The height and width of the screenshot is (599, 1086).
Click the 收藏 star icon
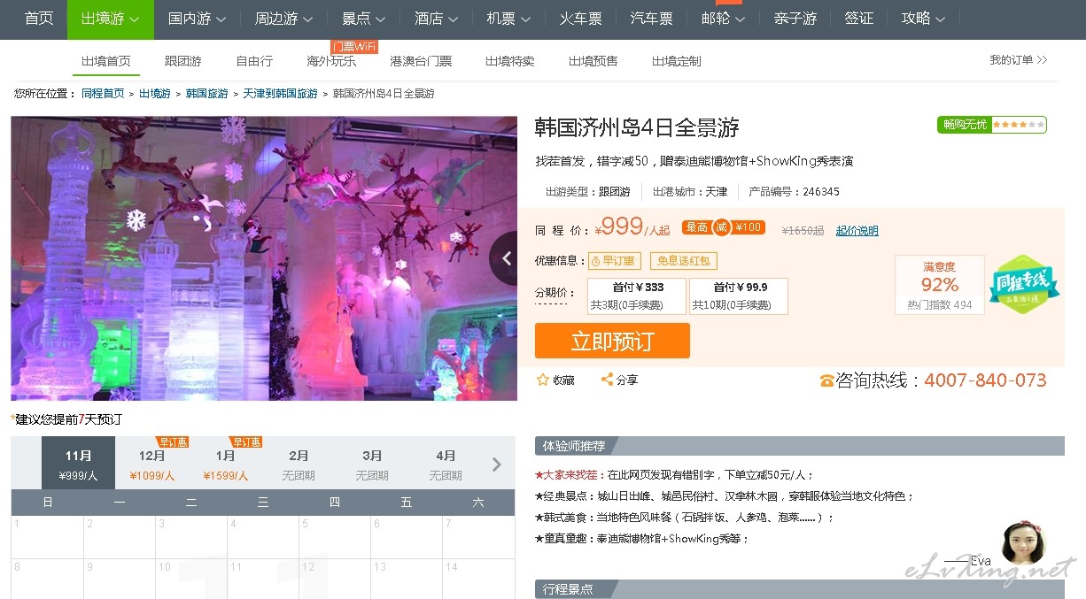click(x=543, y=380)
